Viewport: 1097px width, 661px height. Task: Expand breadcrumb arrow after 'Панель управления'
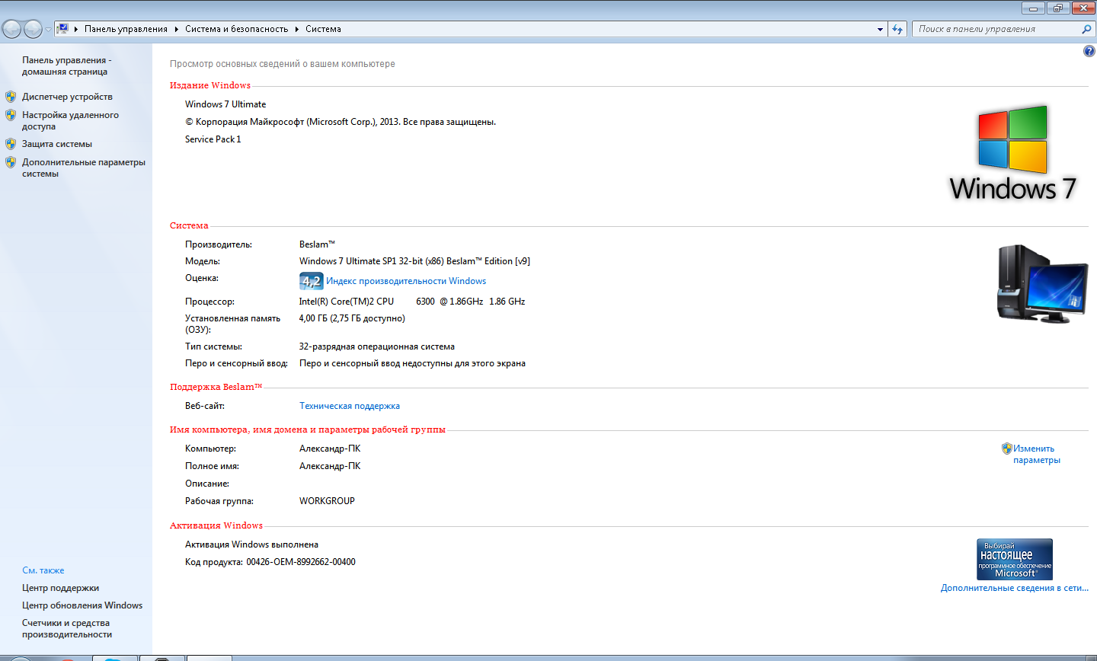click(177, 29)
